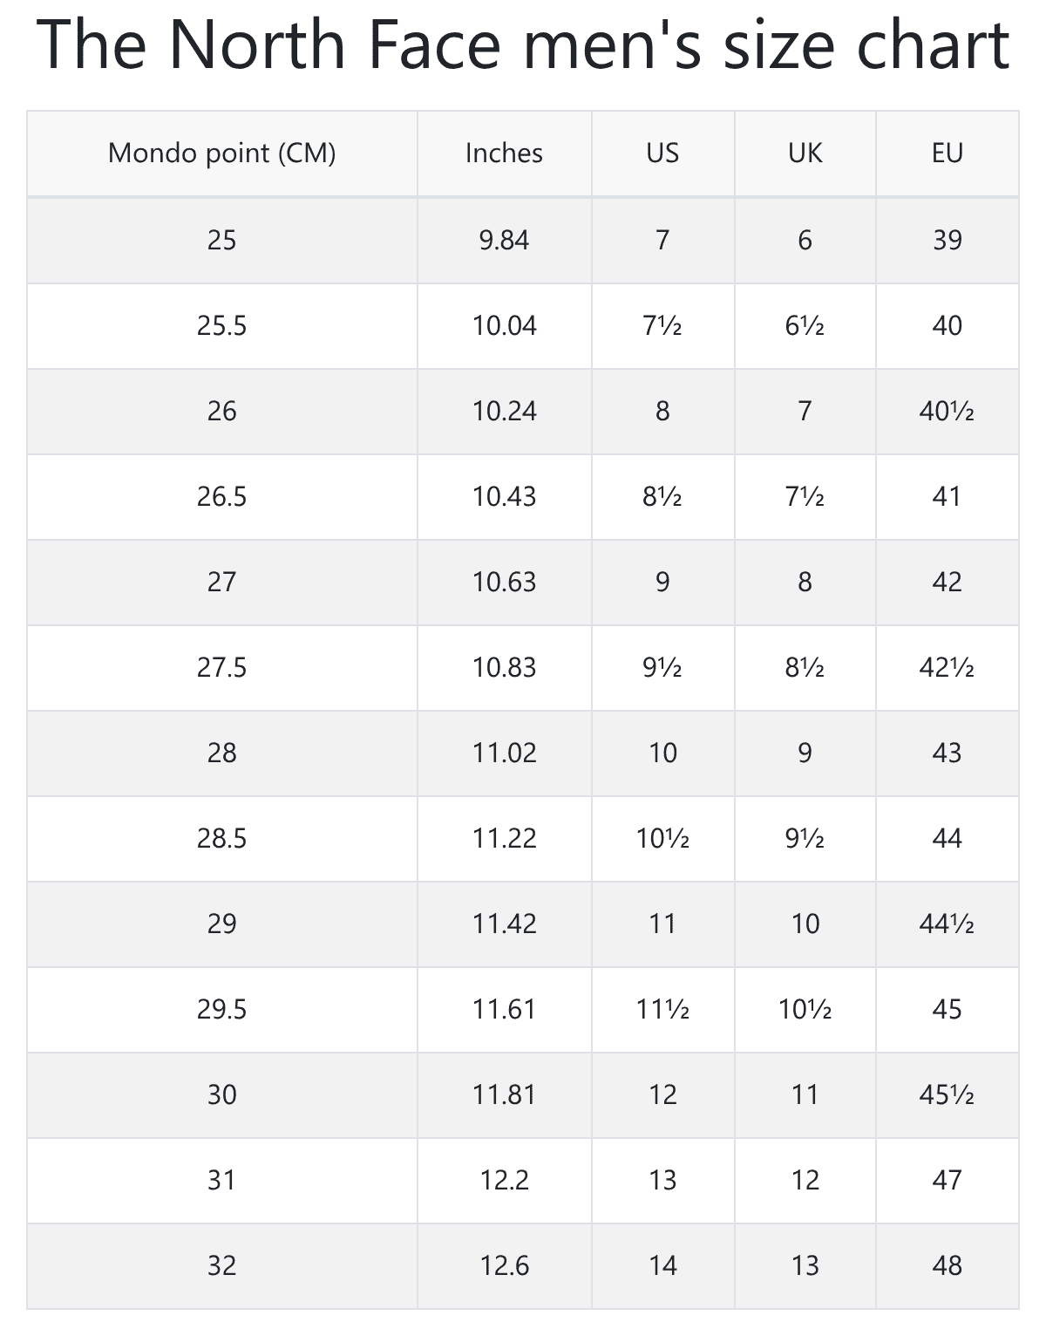1046x1336 pixels.
Task: Select the EU size 42 cell
Action: (x=947, y=582)
